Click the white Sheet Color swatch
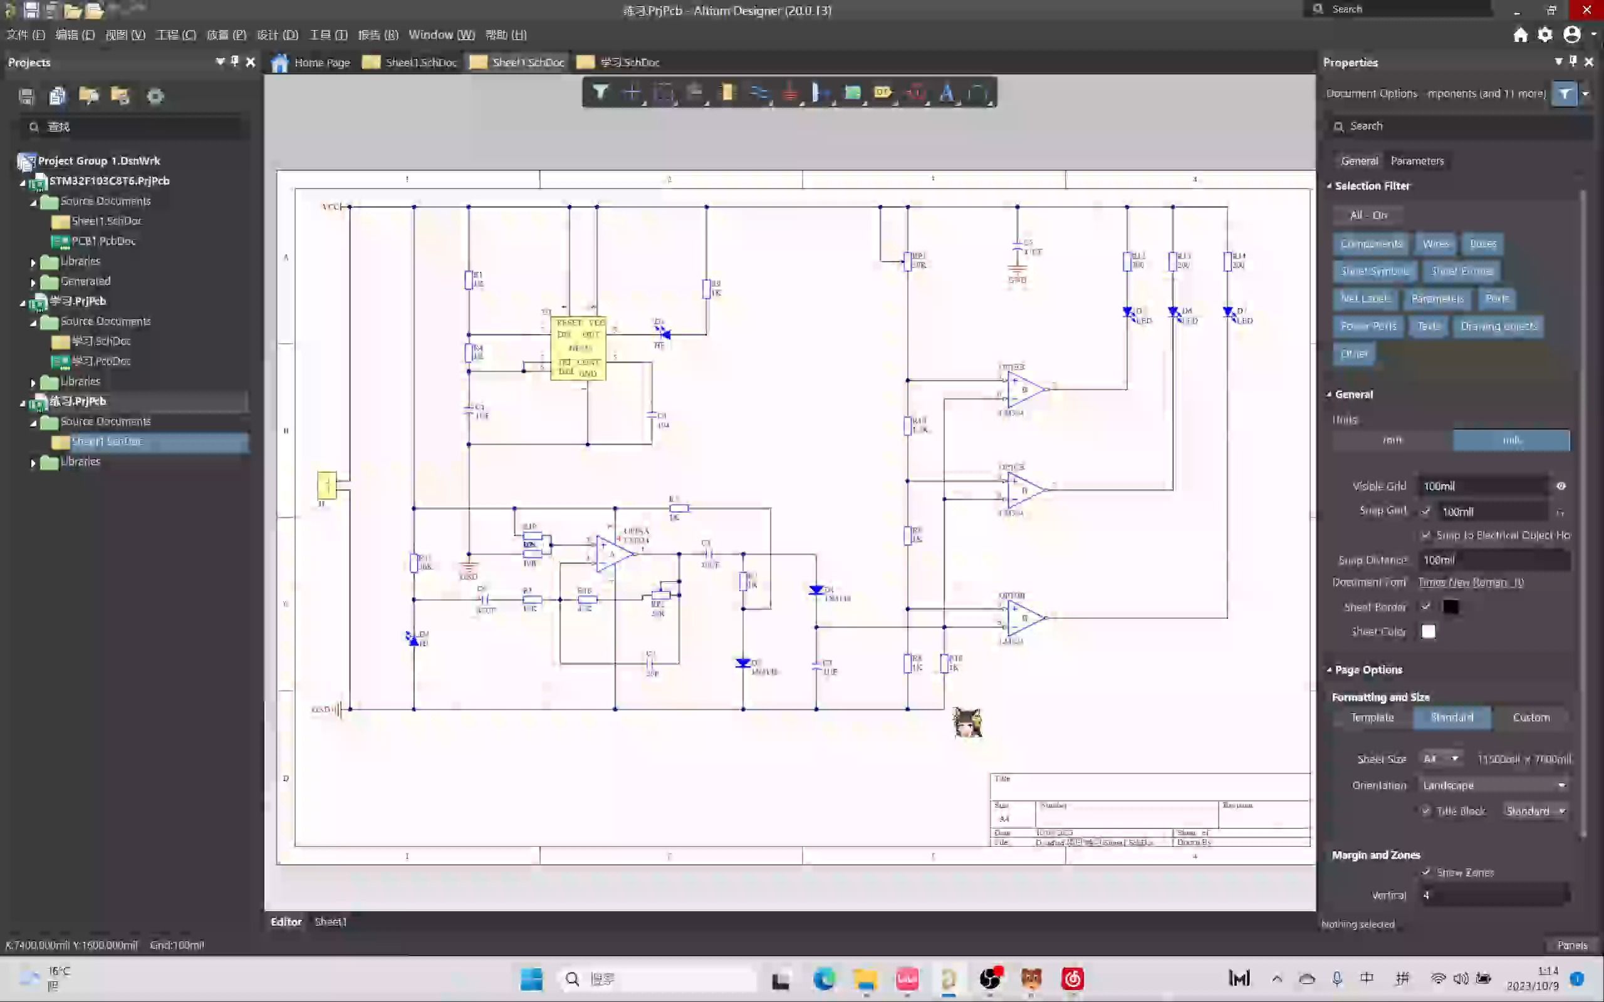 tap(1429, 631)
